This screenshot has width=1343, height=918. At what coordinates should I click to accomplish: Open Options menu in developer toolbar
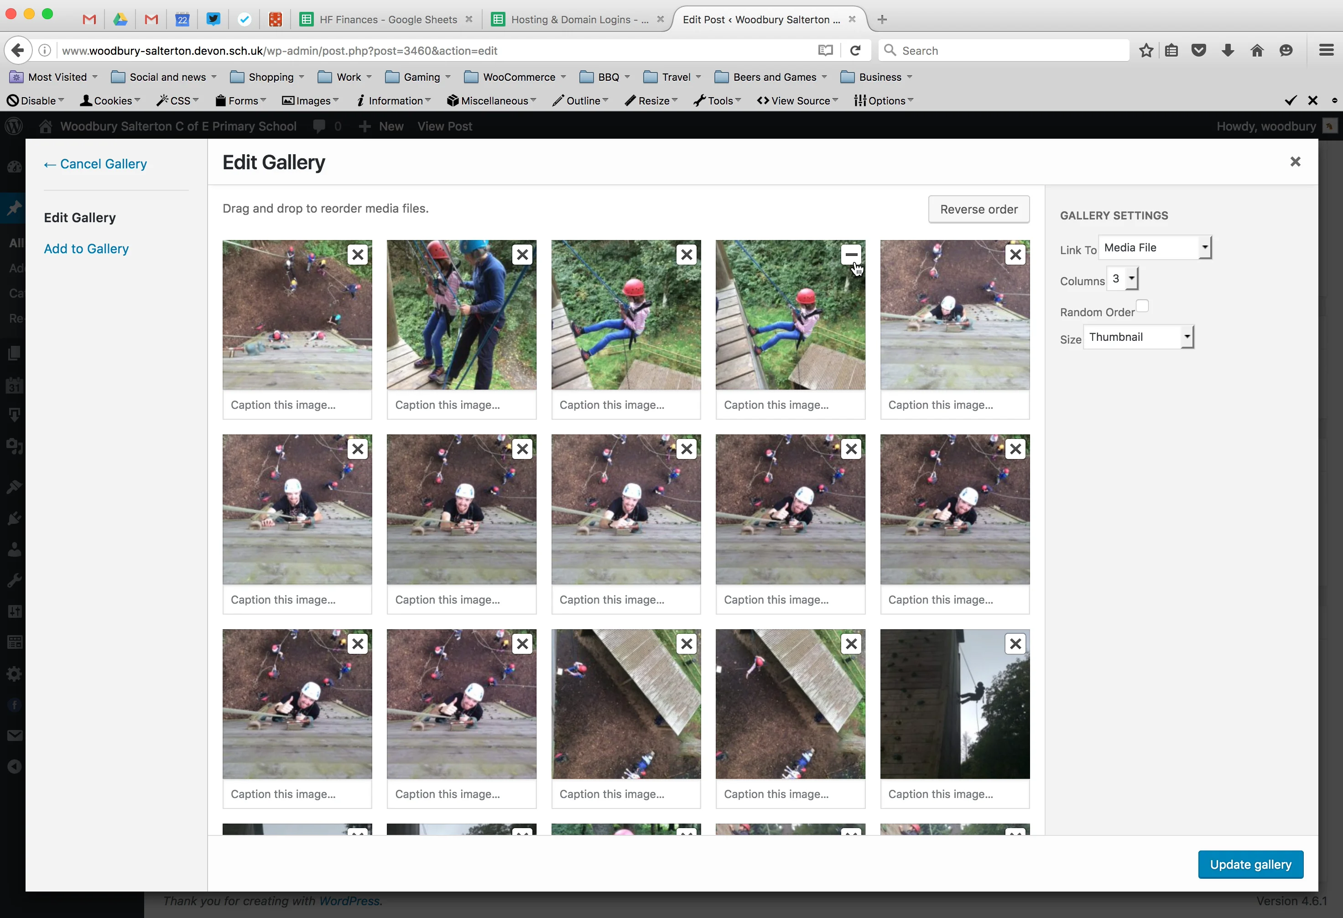[x=884, y=100]
